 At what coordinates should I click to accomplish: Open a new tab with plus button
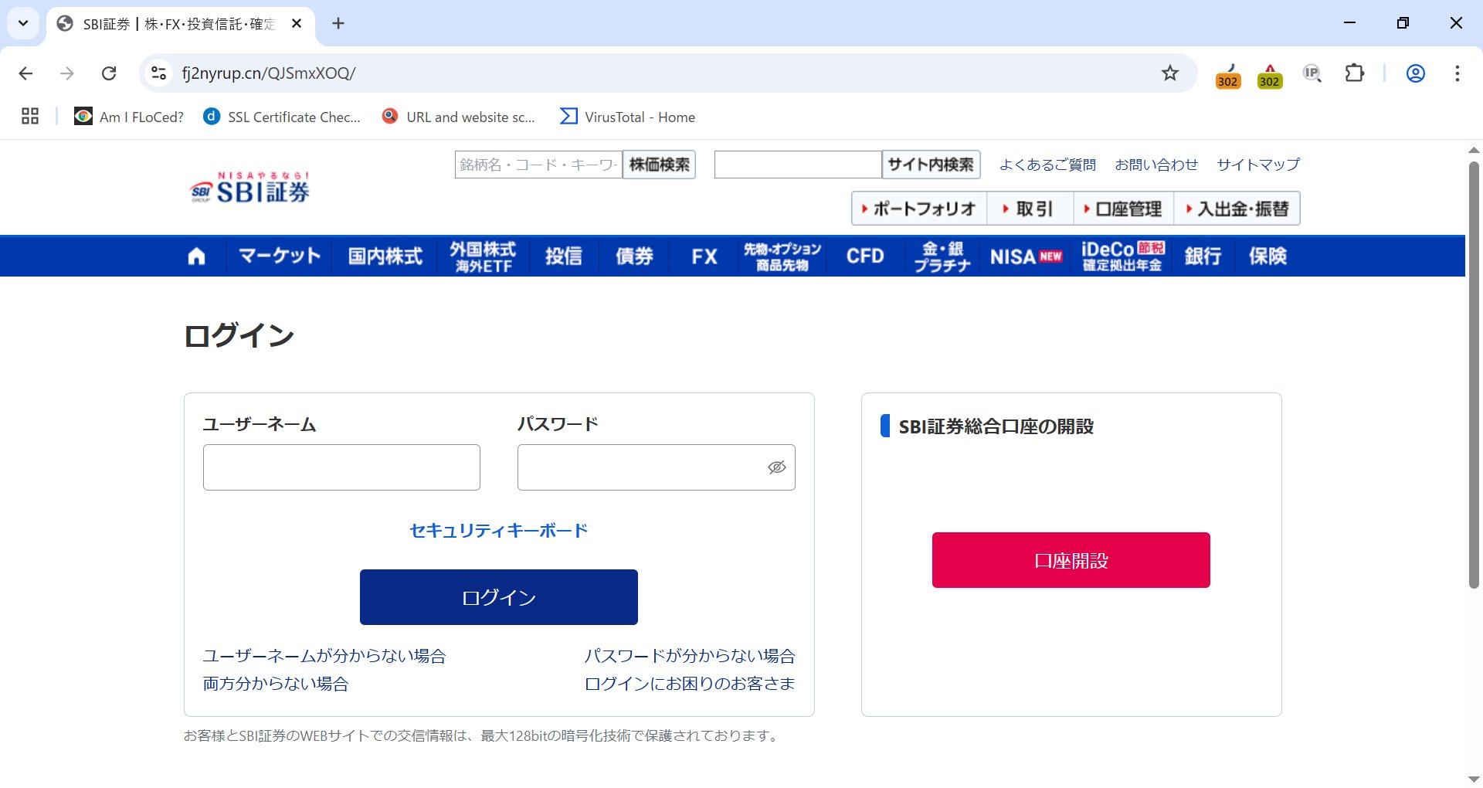pyautogui.click(x=338, y=23)
